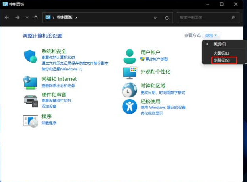Click the Appearance and Personalization monitor icon
Image resolution: width=247 pixels, height=182 pixels.
tap(130, 73)
